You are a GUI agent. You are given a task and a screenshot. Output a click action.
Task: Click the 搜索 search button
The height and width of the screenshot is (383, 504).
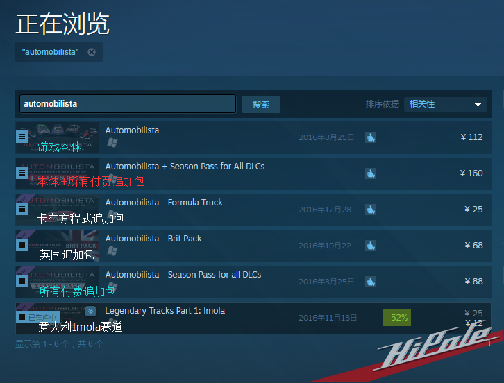(x=261, y=105)
